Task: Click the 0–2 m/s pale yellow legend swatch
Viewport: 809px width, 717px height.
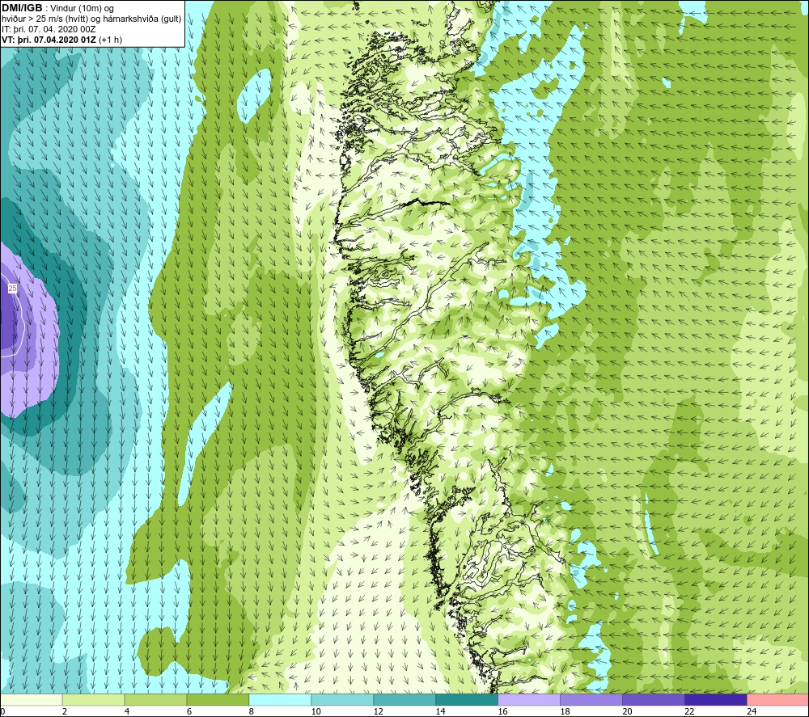Action: coord(31,700)
